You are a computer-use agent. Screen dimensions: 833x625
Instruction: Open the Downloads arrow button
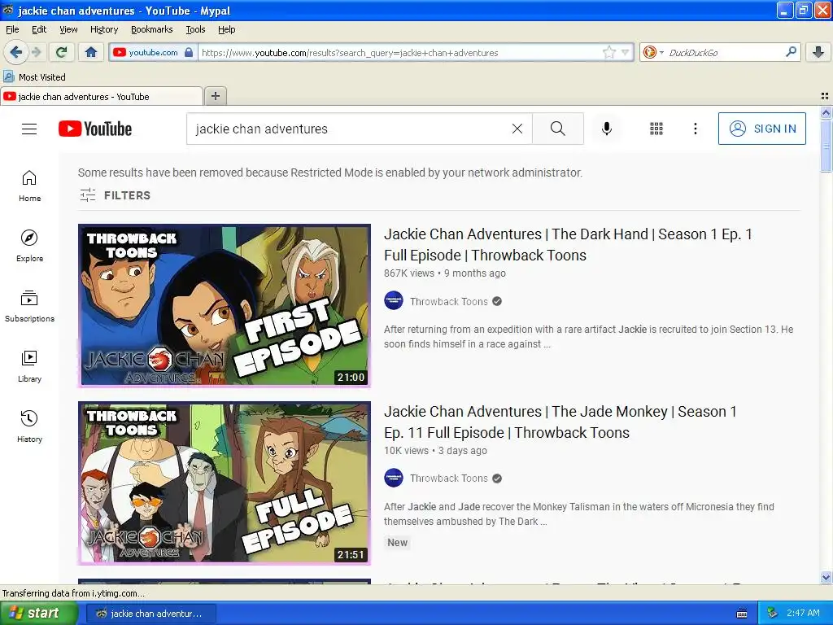coord(818,52)
